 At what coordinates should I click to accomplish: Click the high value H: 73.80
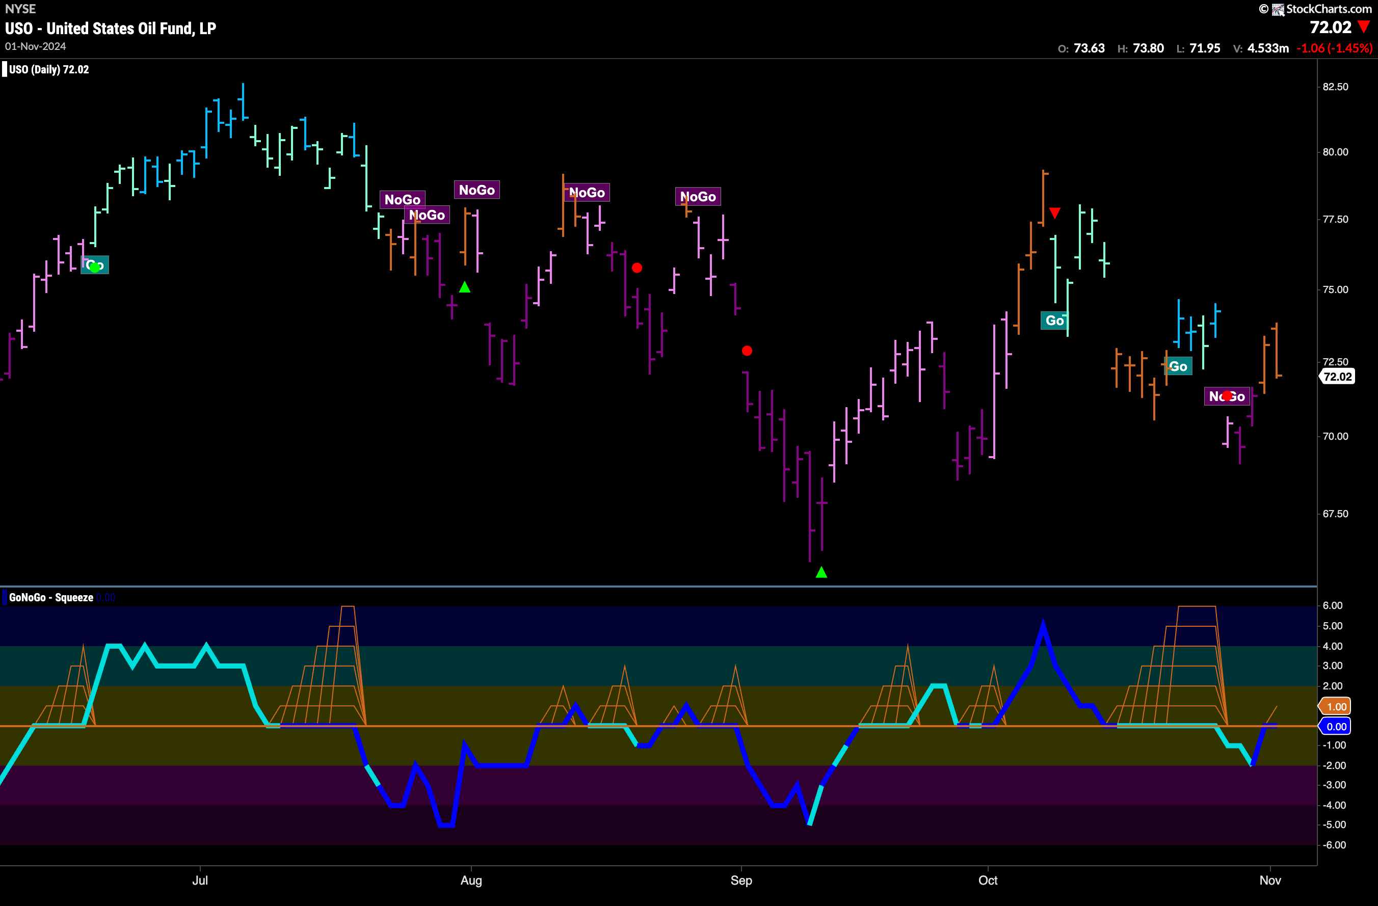(x=1141, y=48)
